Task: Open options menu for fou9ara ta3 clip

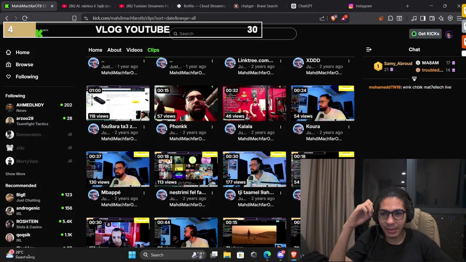Action: coord(144,127)
